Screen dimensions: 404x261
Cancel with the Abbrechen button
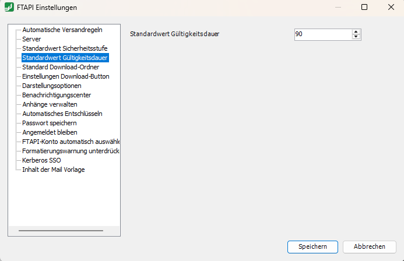pos(369,247)
